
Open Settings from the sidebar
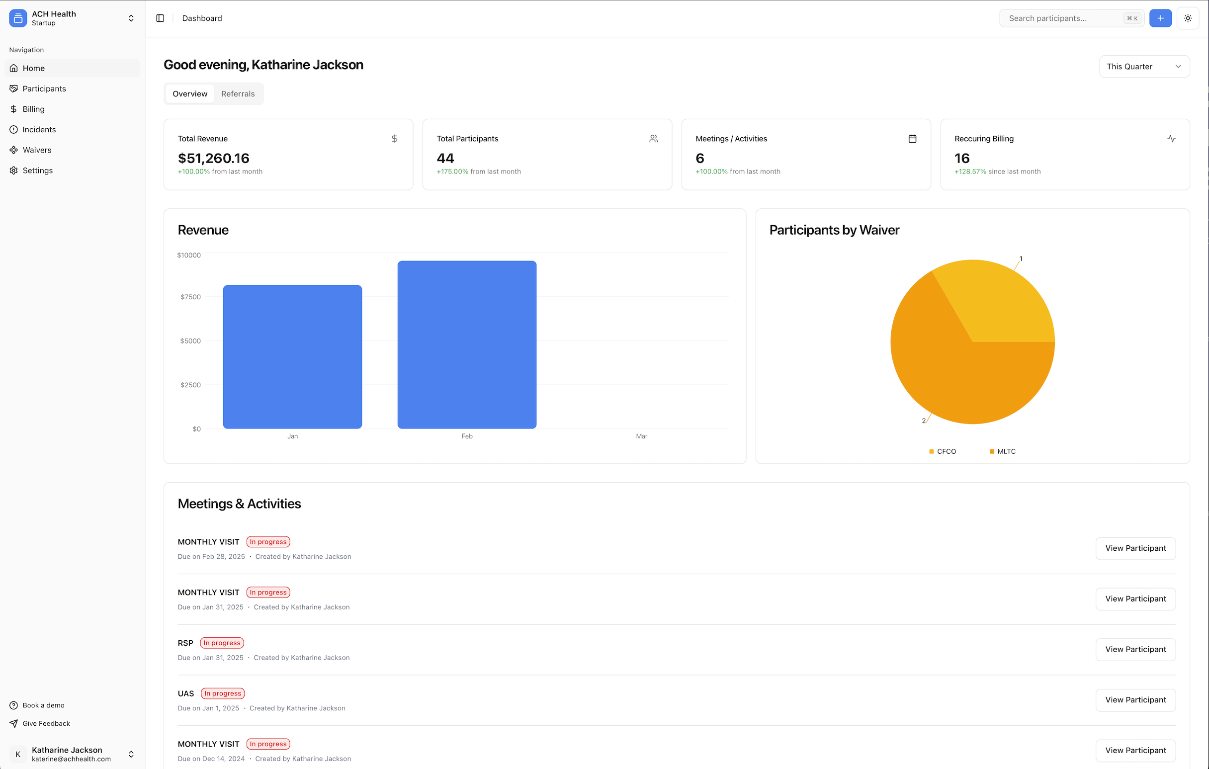[x=38, y=170]
